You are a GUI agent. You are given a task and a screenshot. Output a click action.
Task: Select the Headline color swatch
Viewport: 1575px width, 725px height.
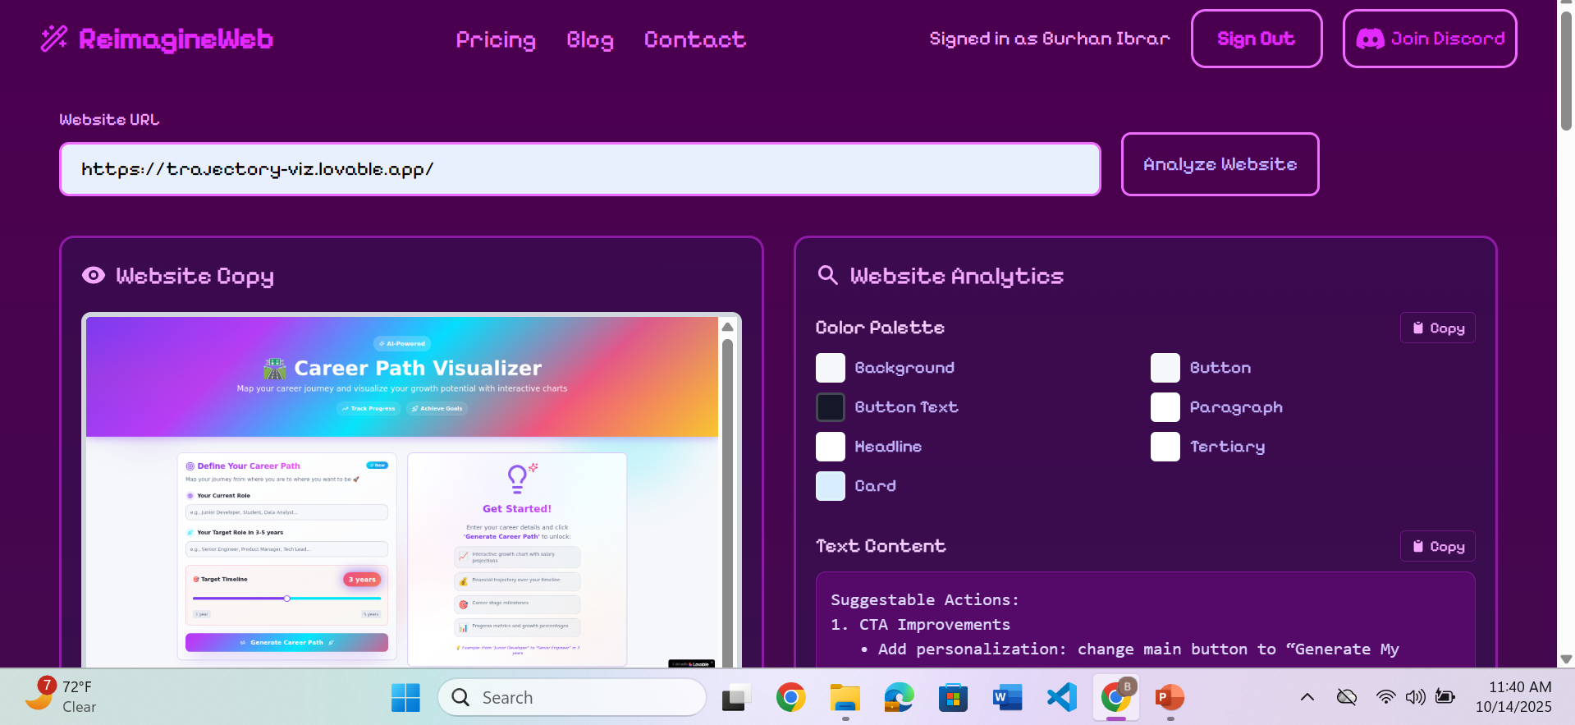831,447
